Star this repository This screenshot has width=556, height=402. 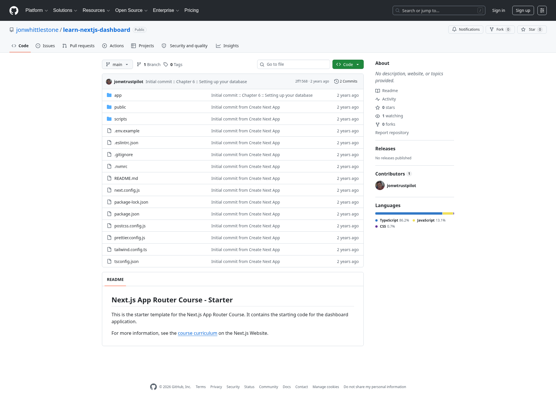coord(532,30)
